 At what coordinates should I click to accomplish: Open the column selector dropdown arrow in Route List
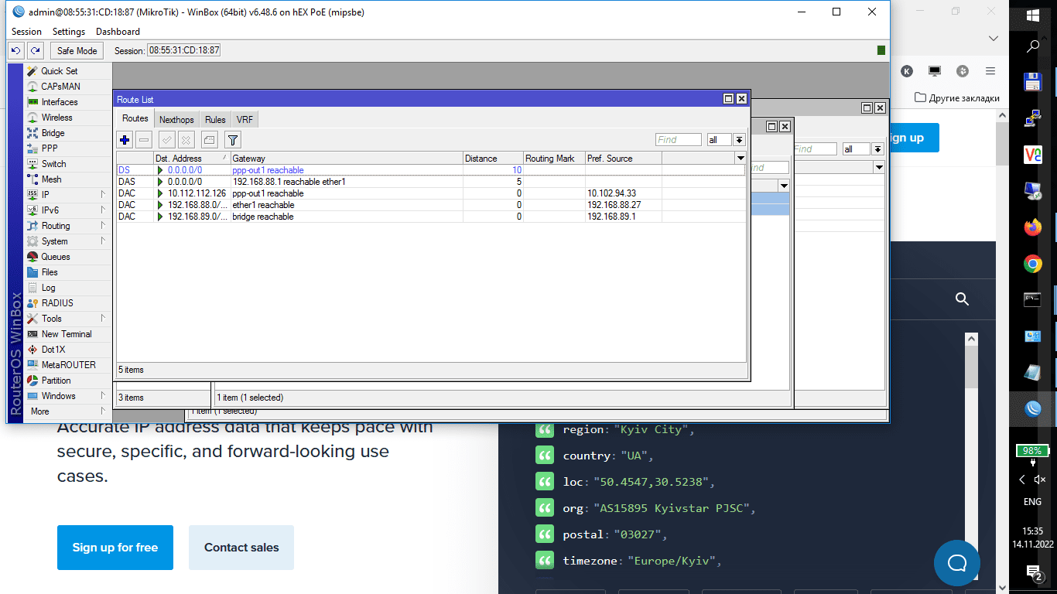[741, 158]
